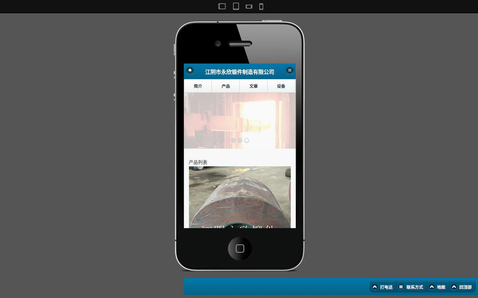Click the 地图 button
Screen dimensions: 478x298
(438, 287)
